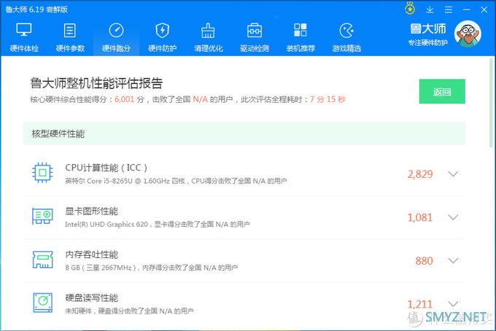
Task: Open the 硬件体检 hardware checkup tab
Action: coord(24,37)
